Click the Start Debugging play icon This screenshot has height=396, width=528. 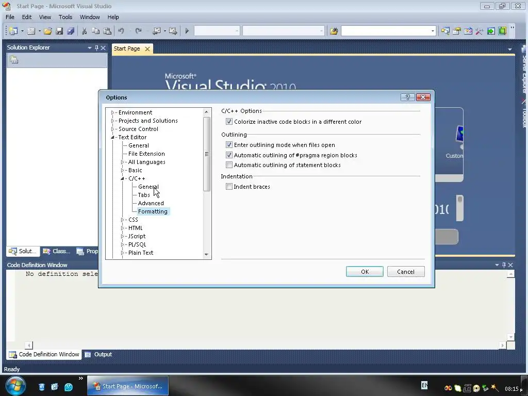[x=187, y=31]
